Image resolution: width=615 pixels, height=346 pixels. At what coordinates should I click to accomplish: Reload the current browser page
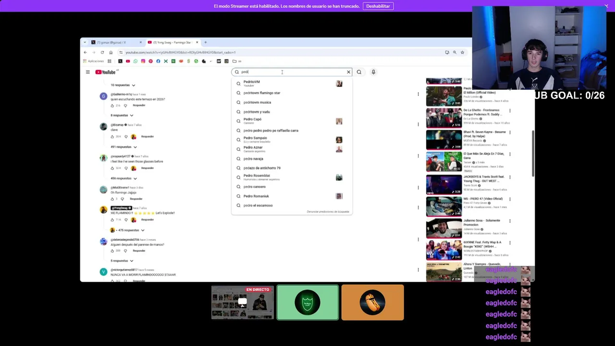pos(102,52)
